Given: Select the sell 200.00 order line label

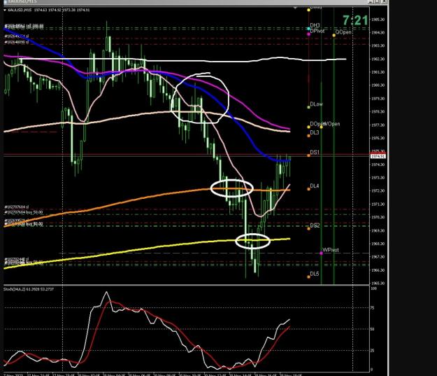Looking at the screenshot, I should [x=24, y=27].
